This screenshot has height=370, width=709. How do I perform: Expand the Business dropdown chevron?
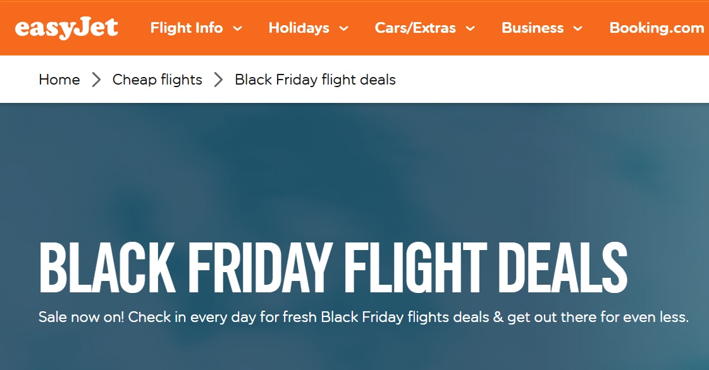577,28
